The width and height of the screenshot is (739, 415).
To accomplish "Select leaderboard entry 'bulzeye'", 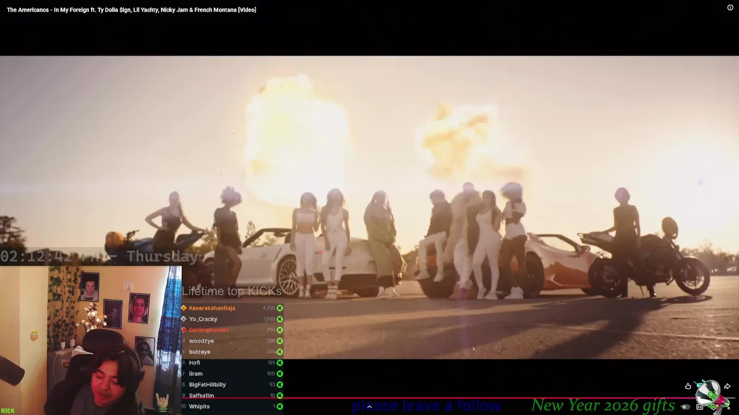I will coord(200,352).
